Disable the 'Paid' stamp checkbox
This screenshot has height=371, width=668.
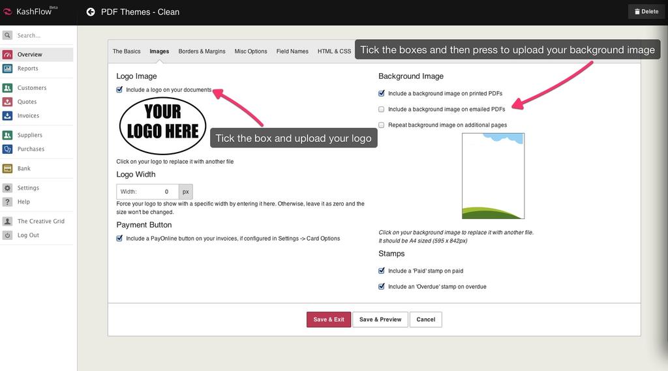382,271
